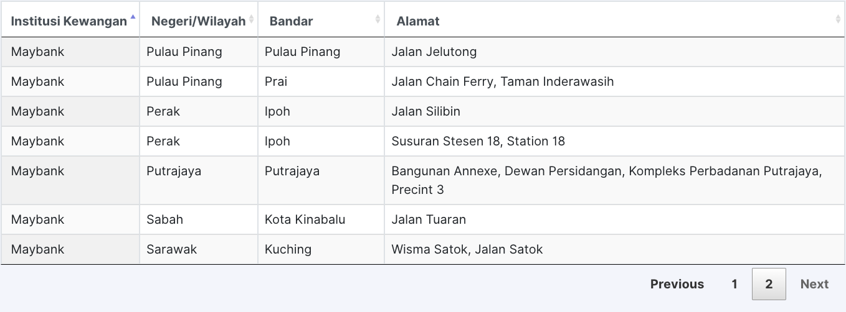Sort table by Alamat header

[418, 21]
